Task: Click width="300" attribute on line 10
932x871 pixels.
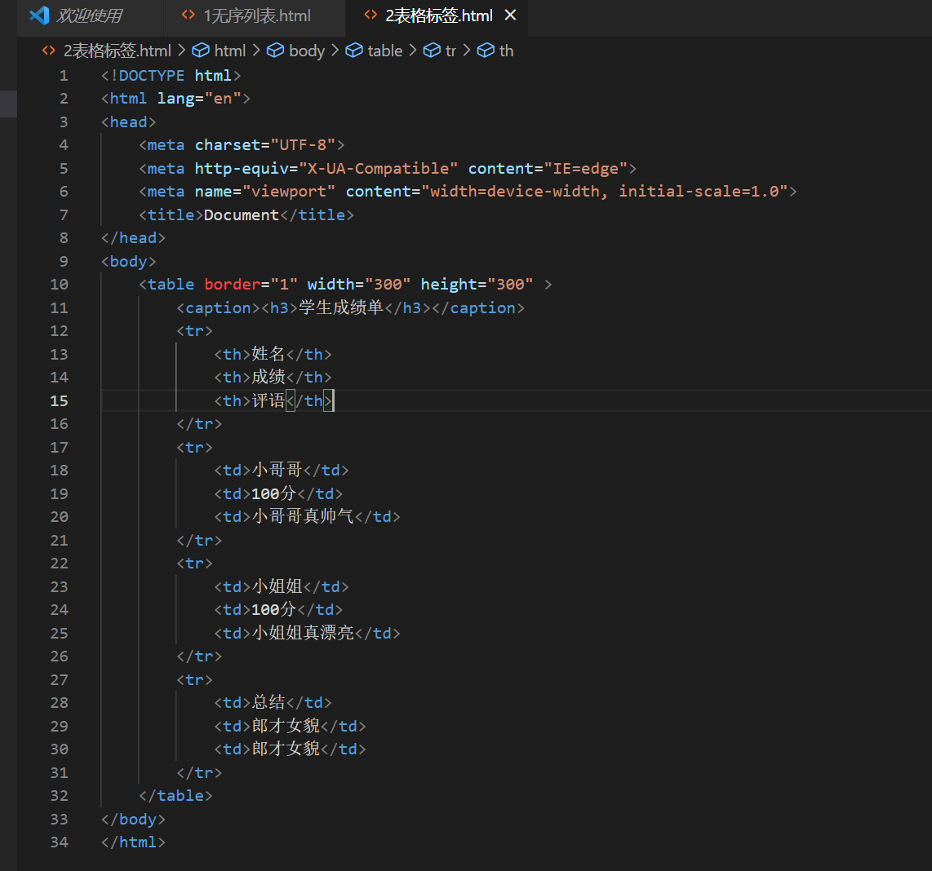Action: click(x=359, y=285)
